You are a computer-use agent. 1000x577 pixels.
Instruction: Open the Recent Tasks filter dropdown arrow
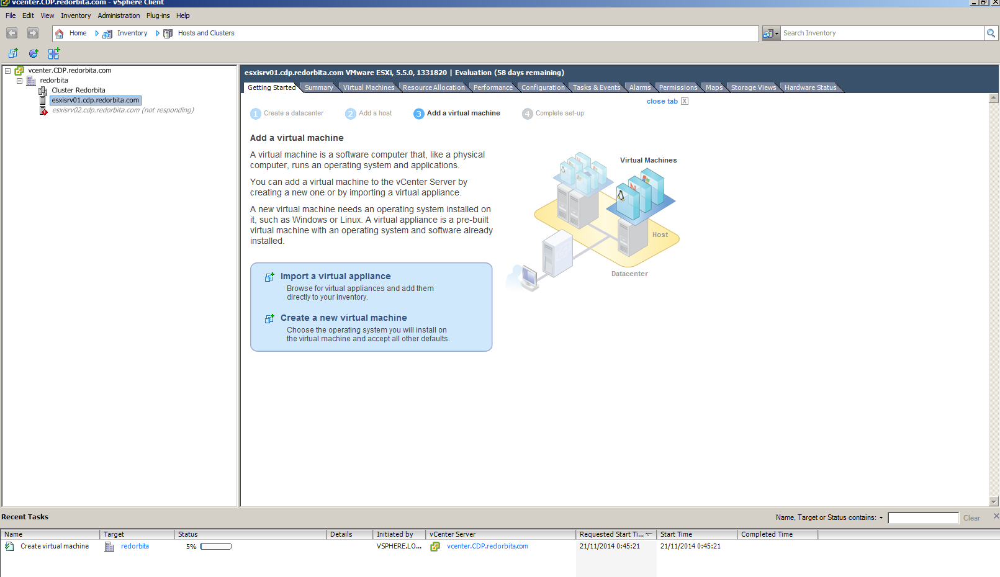click(881, 517)
